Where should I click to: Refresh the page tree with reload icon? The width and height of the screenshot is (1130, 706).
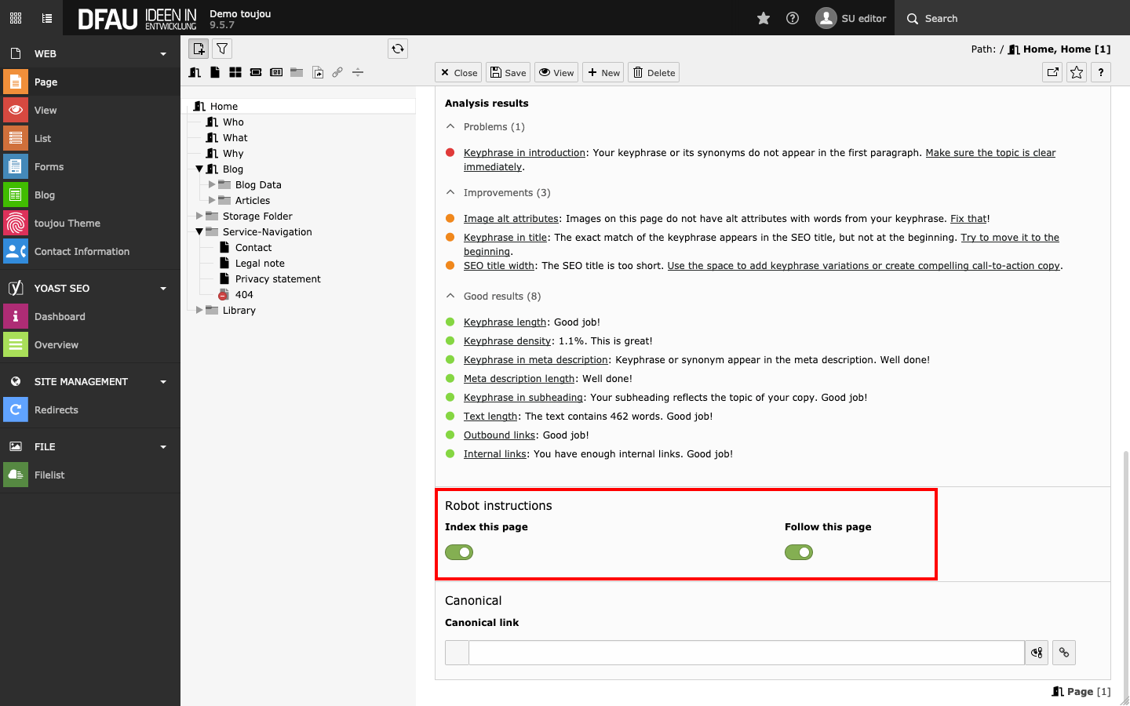click(398, 49)
